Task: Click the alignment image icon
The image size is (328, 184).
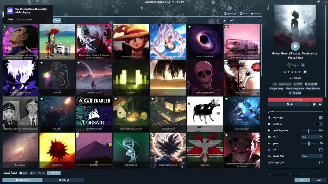Action: point(269,137)
